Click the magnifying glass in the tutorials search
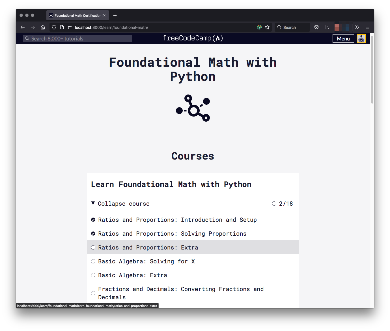 coord(27,38)
